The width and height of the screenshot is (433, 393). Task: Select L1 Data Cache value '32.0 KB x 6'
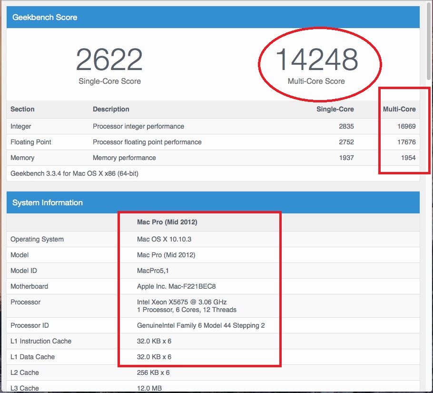coord(154,357)
